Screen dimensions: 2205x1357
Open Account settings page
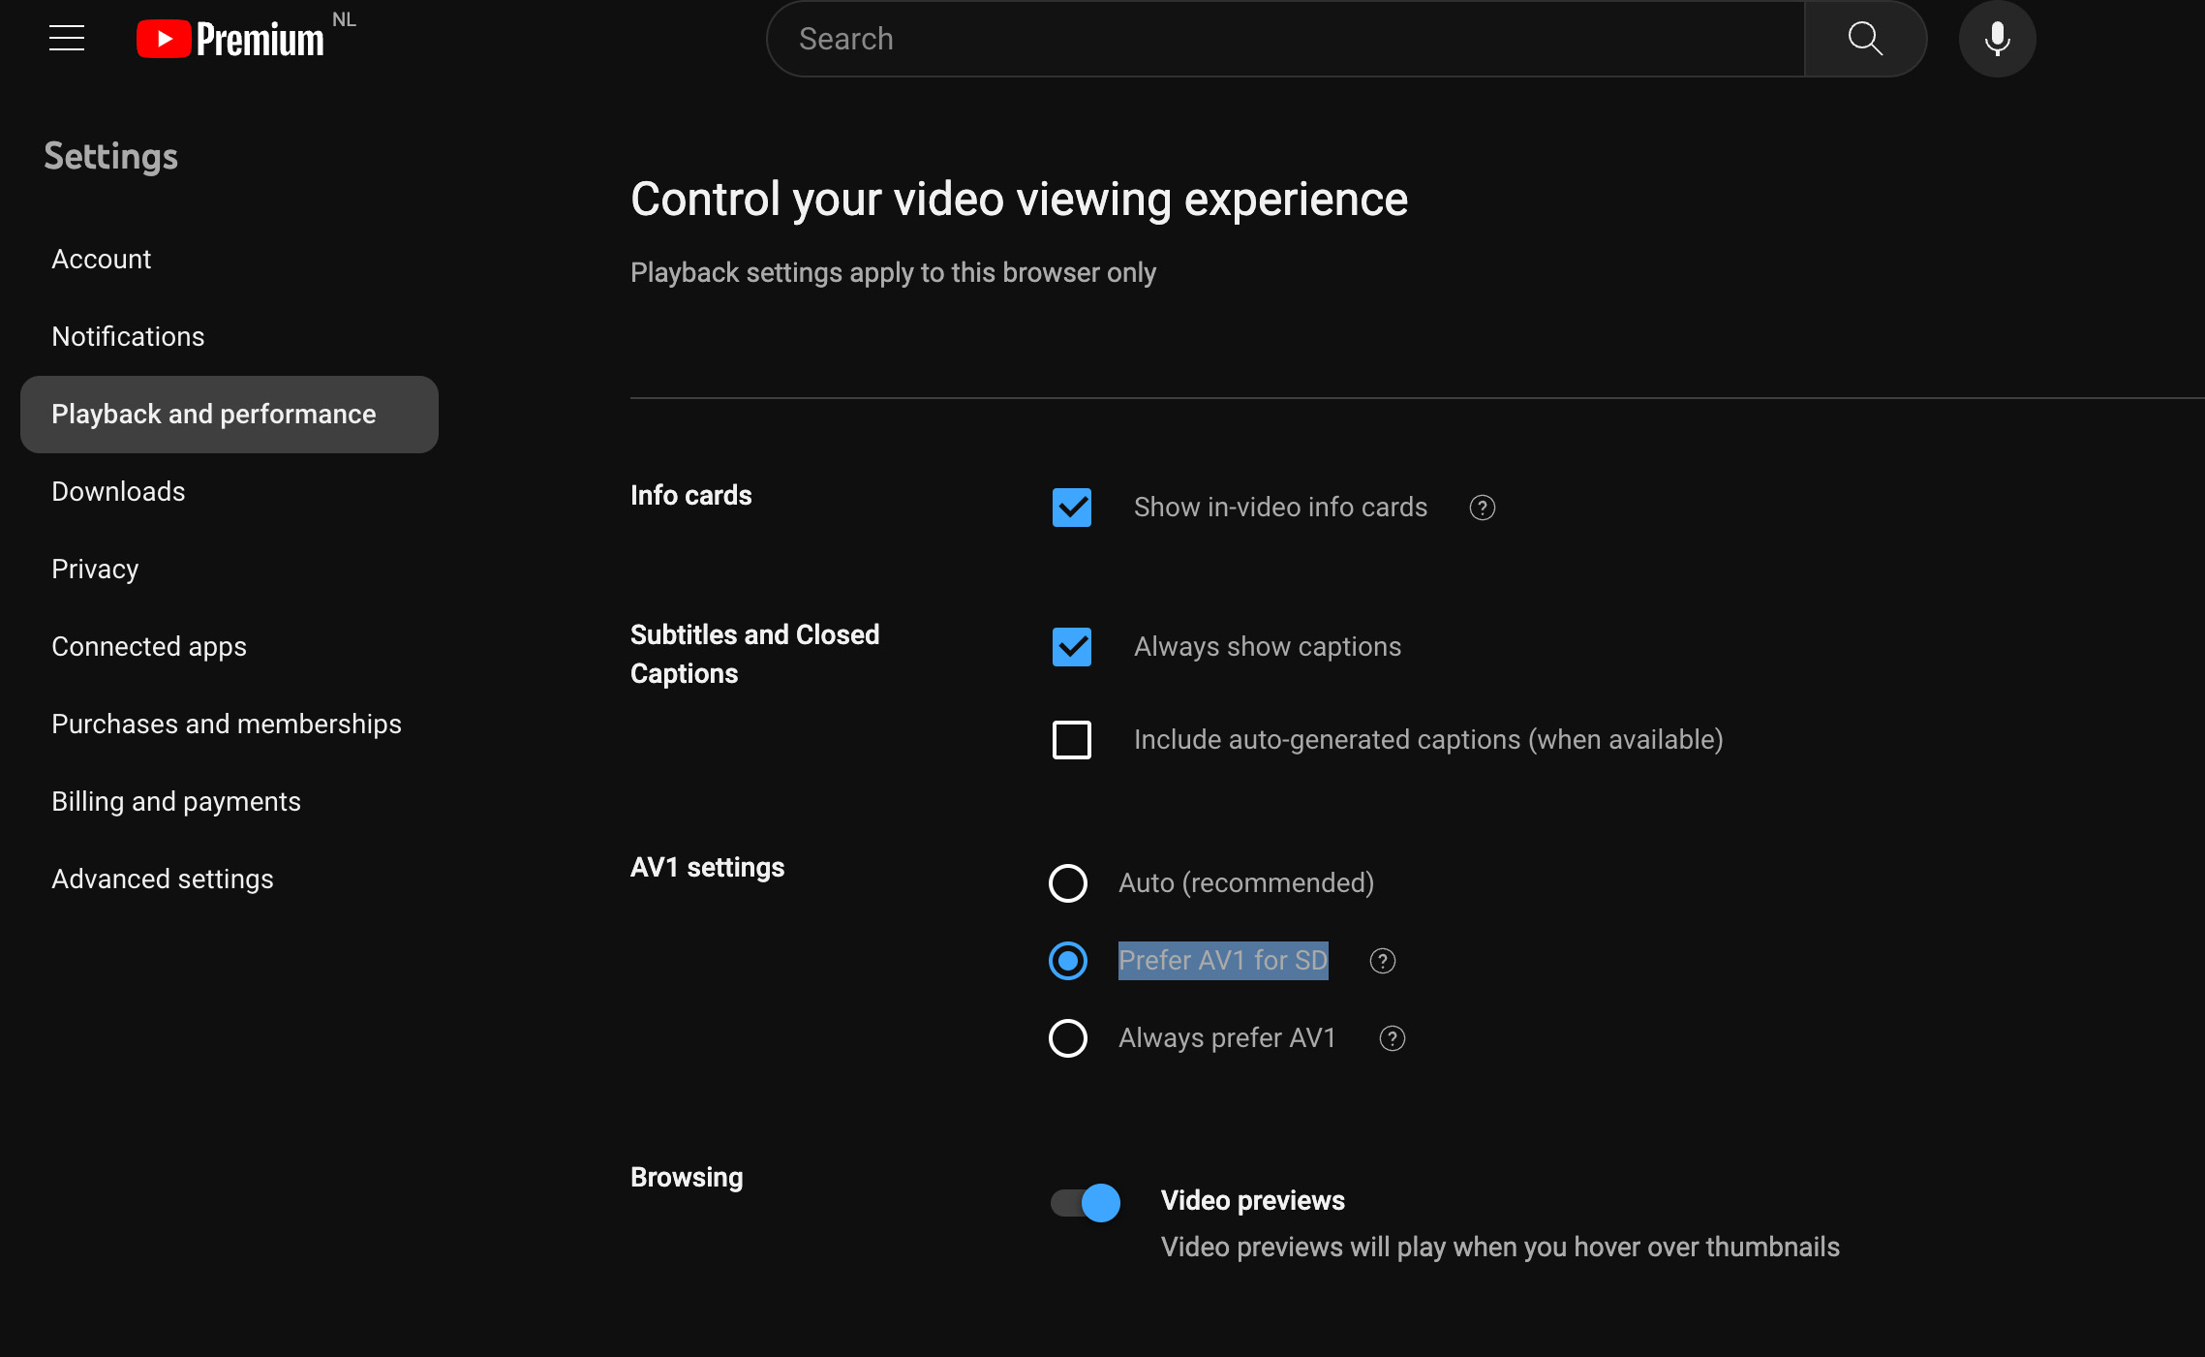click(102, 260)
